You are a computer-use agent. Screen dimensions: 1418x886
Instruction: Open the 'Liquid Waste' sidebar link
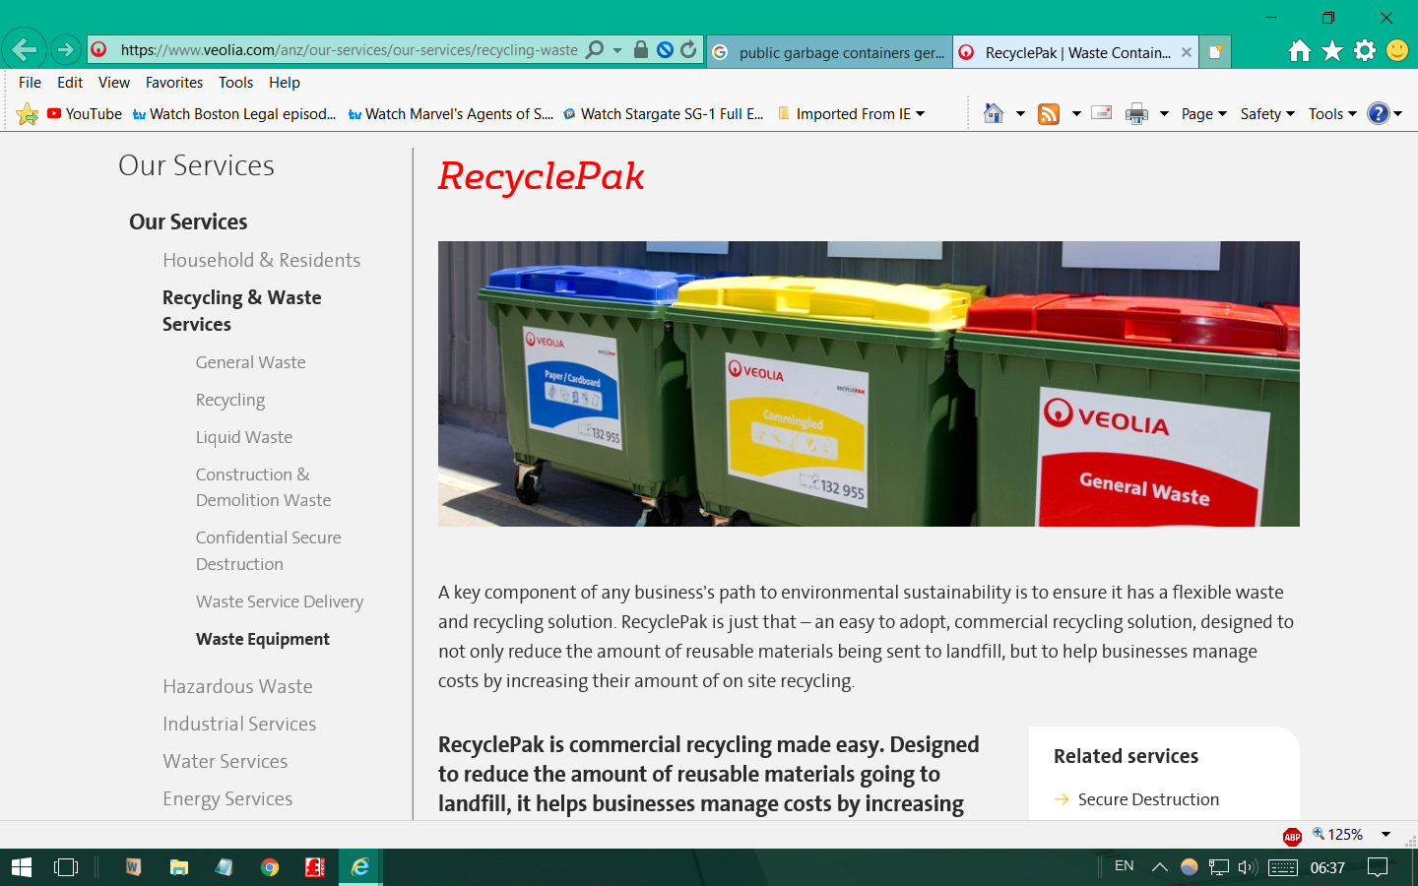tap(243, 437)
